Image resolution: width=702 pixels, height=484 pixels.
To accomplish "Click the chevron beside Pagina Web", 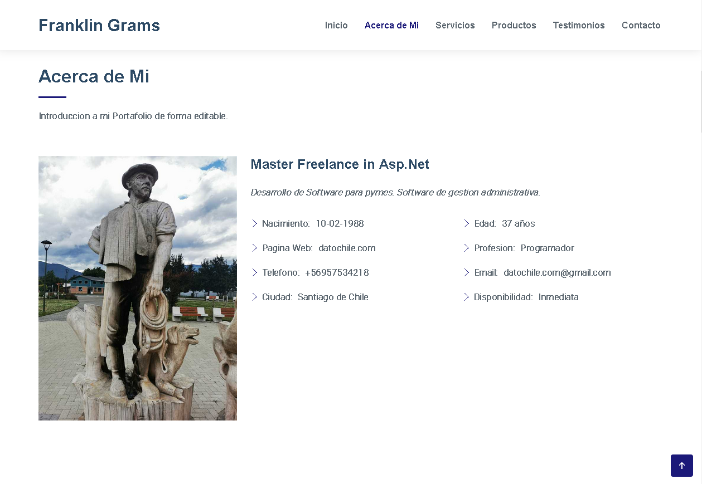I will (x=255, y=248).
